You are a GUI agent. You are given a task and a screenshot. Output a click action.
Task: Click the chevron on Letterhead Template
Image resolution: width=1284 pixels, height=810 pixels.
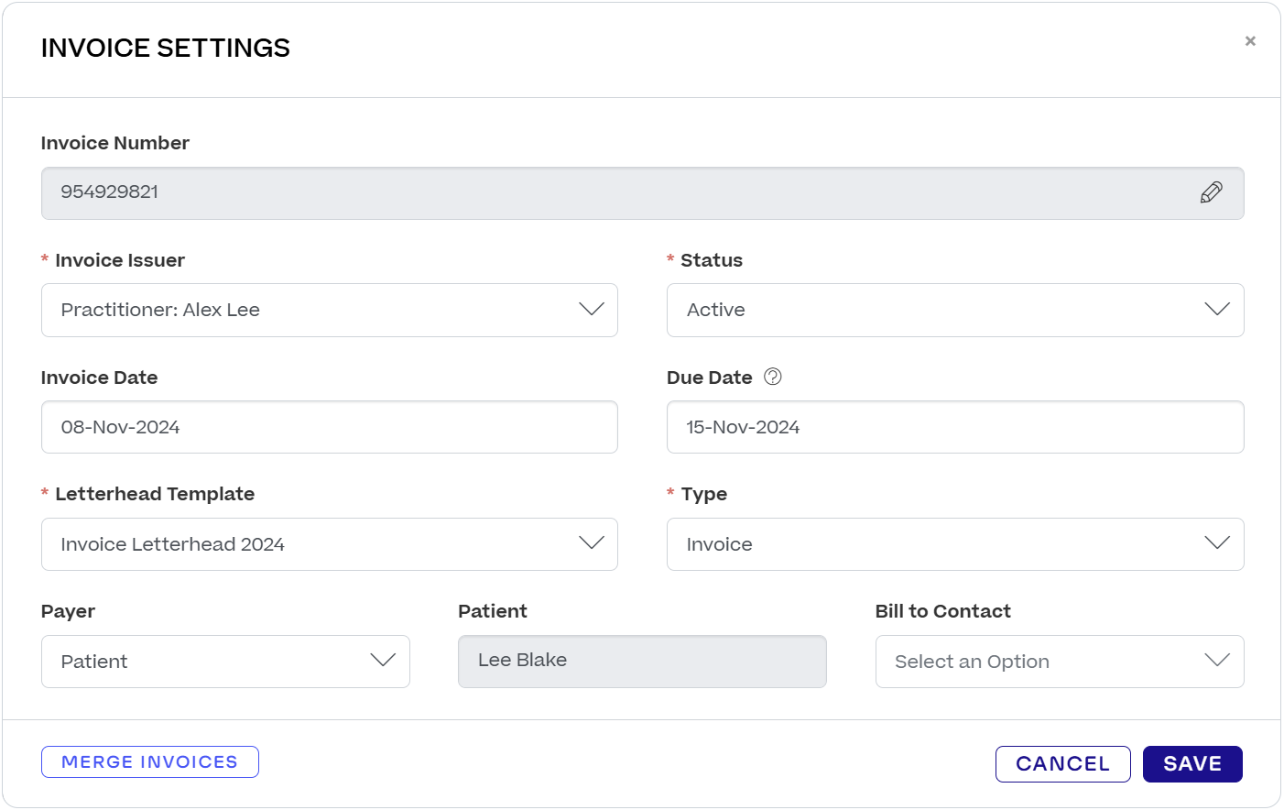click(x=591, y=543)
